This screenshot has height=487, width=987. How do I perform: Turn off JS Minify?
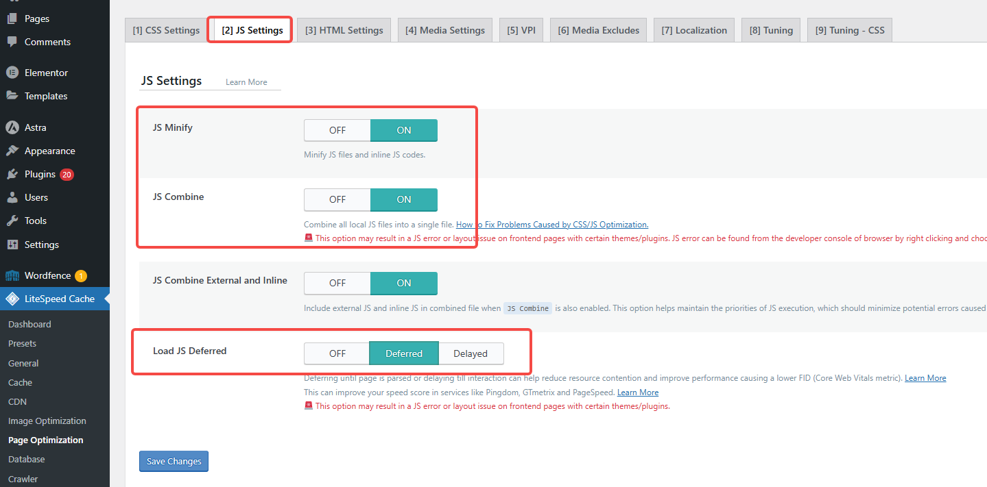[x=337, y=130]
